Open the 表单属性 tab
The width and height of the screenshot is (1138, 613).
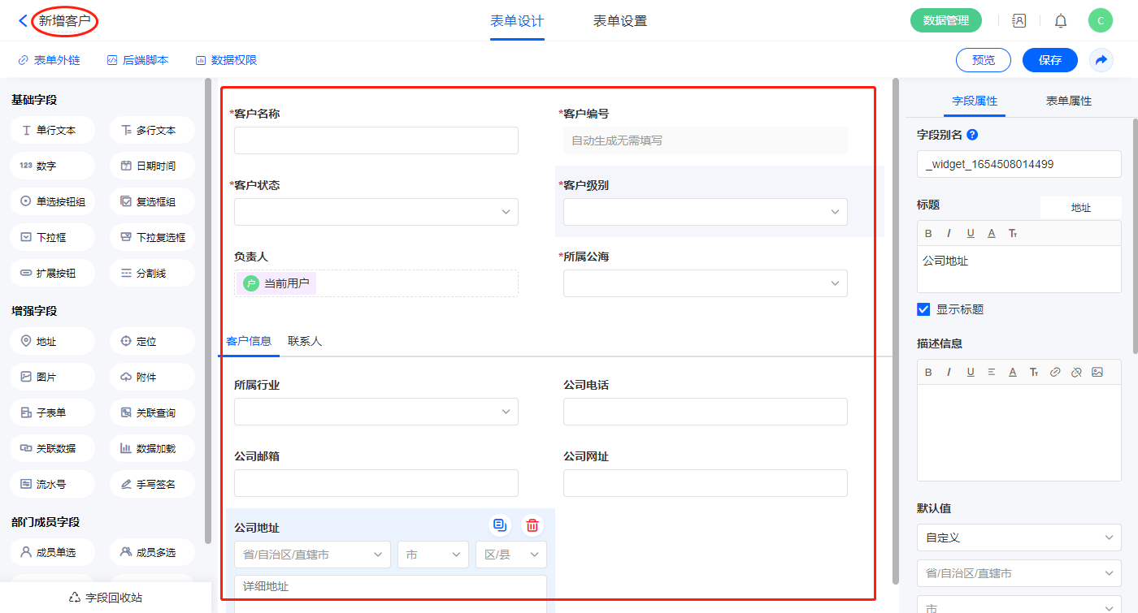coord(1068,101)
